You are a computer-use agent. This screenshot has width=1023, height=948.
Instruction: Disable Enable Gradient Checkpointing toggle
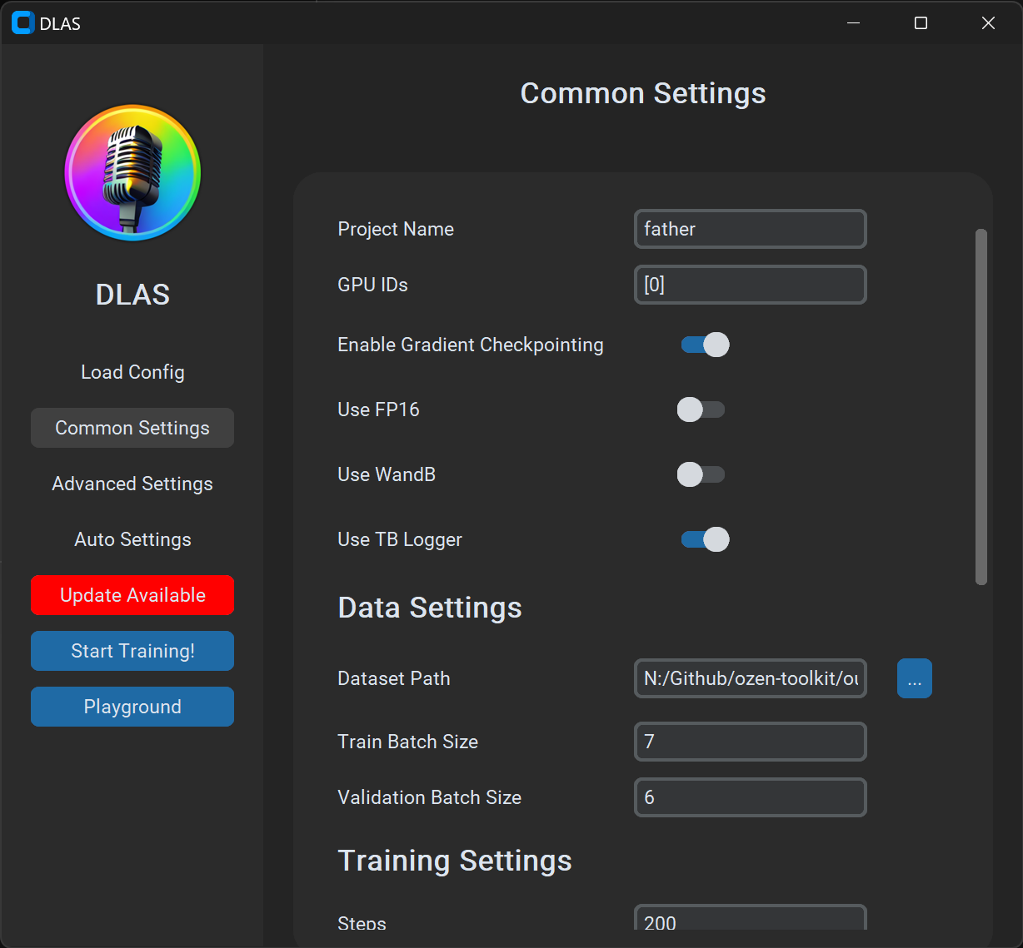pyautogui.click(x=705, y=345)
